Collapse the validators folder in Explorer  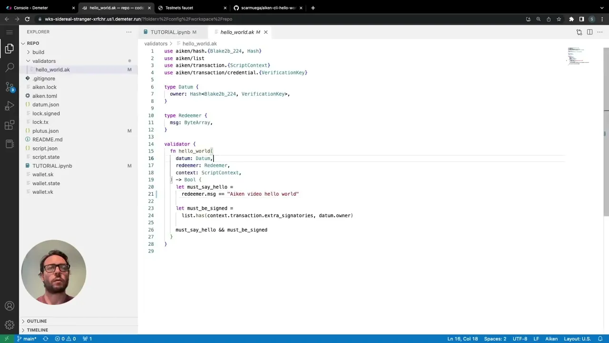coord(44,61)
